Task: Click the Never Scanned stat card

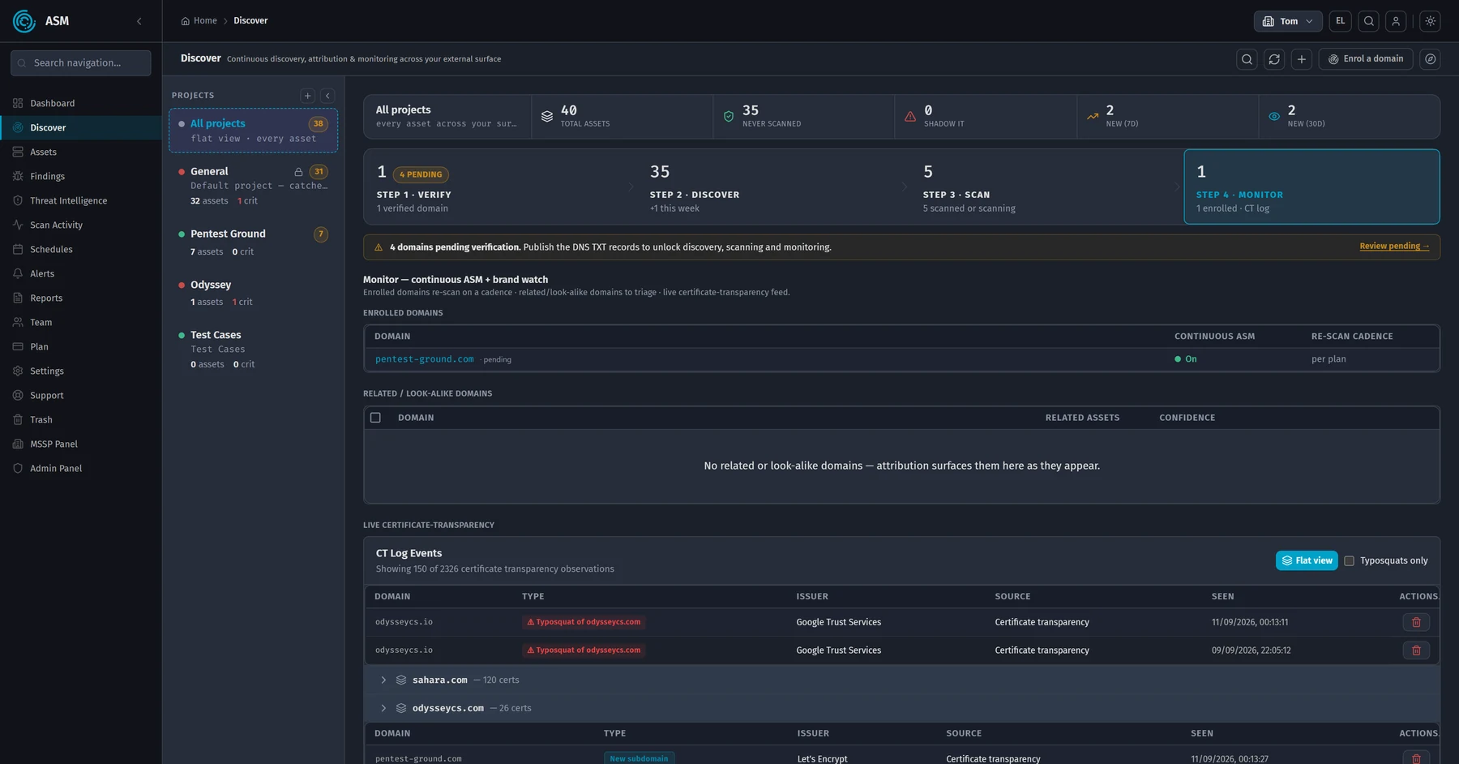Action: [803, 117]
